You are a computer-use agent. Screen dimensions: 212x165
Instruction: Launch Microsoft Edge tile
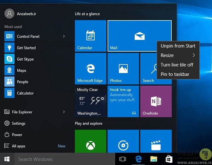click(90, 68)
